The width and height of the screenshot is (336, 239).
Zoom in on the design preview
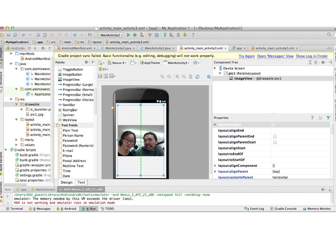(177, 76)
